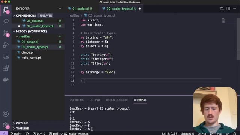Image resolution: width=240 pixels, height=135 pixels.
Task: Click the editor minimap
Action: [x=223, y=20]
